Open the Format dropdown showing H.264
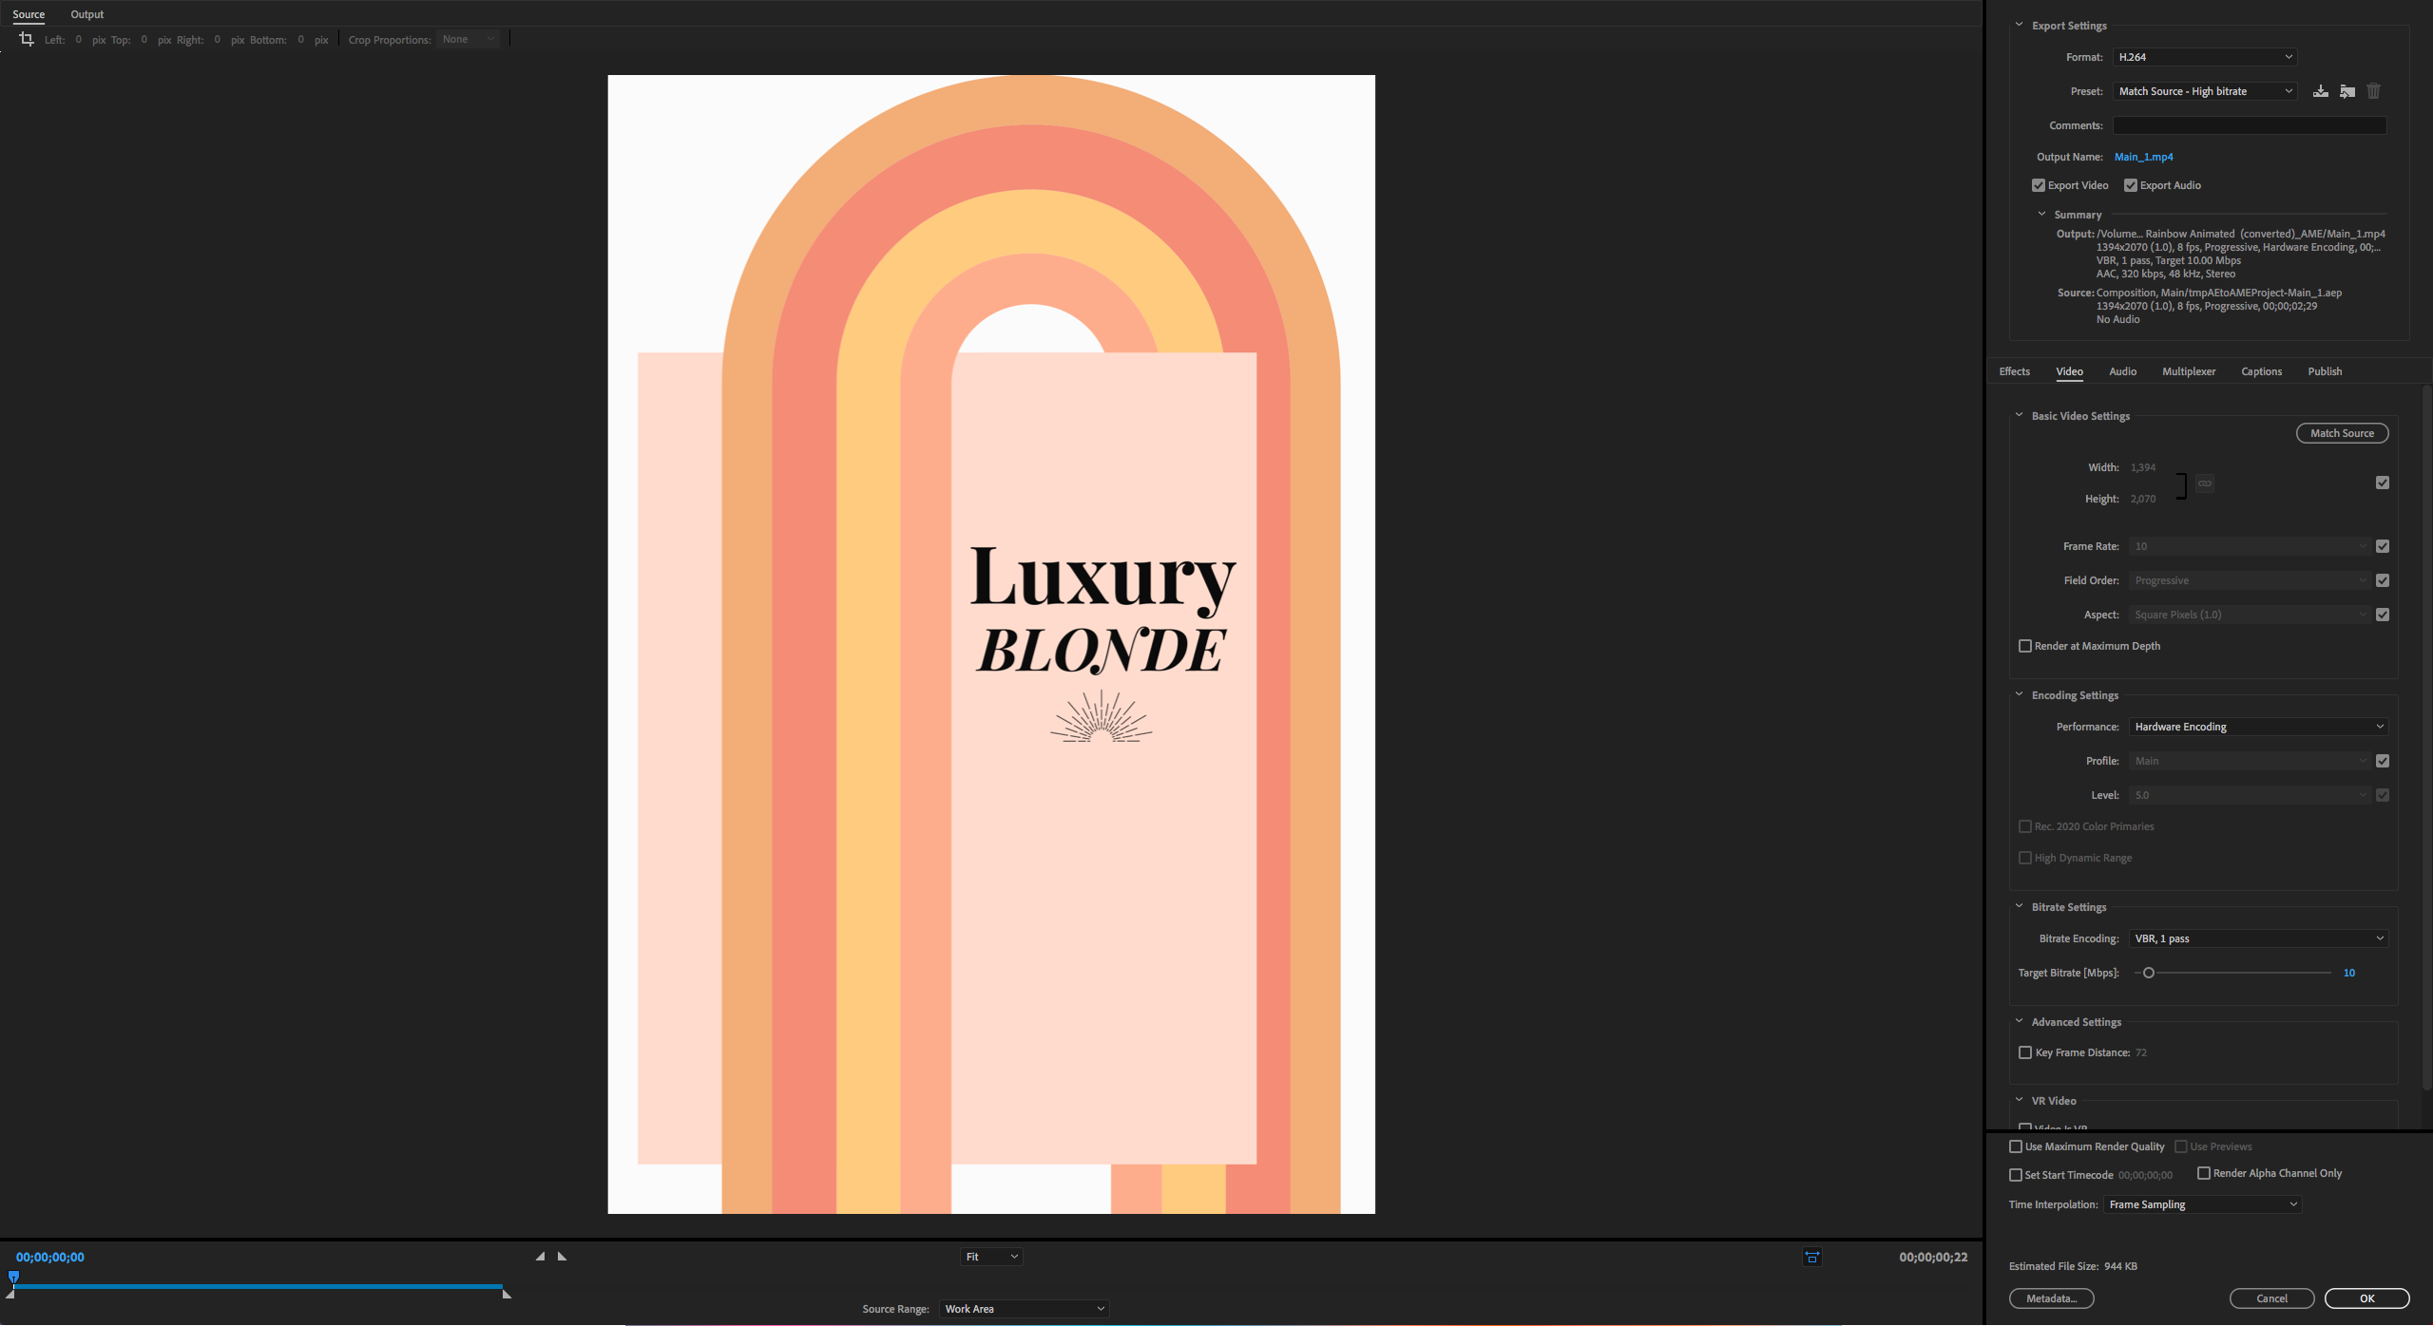Viewport: 2433px width, 1326px height. coord(2205,57)
